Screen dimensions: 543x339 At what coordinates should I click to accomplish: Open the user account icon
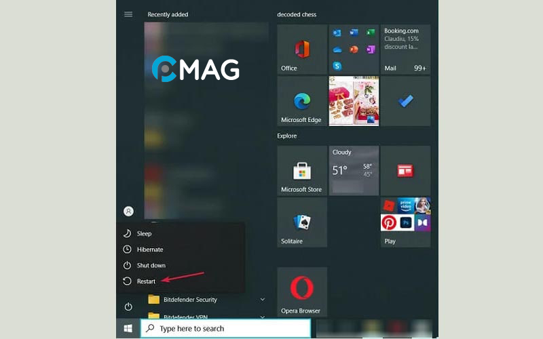tap(128, 211)
